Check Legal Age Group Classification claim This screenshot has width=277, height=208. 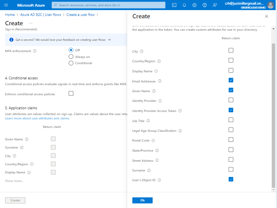pyautogui.click(x=231, y=130)
